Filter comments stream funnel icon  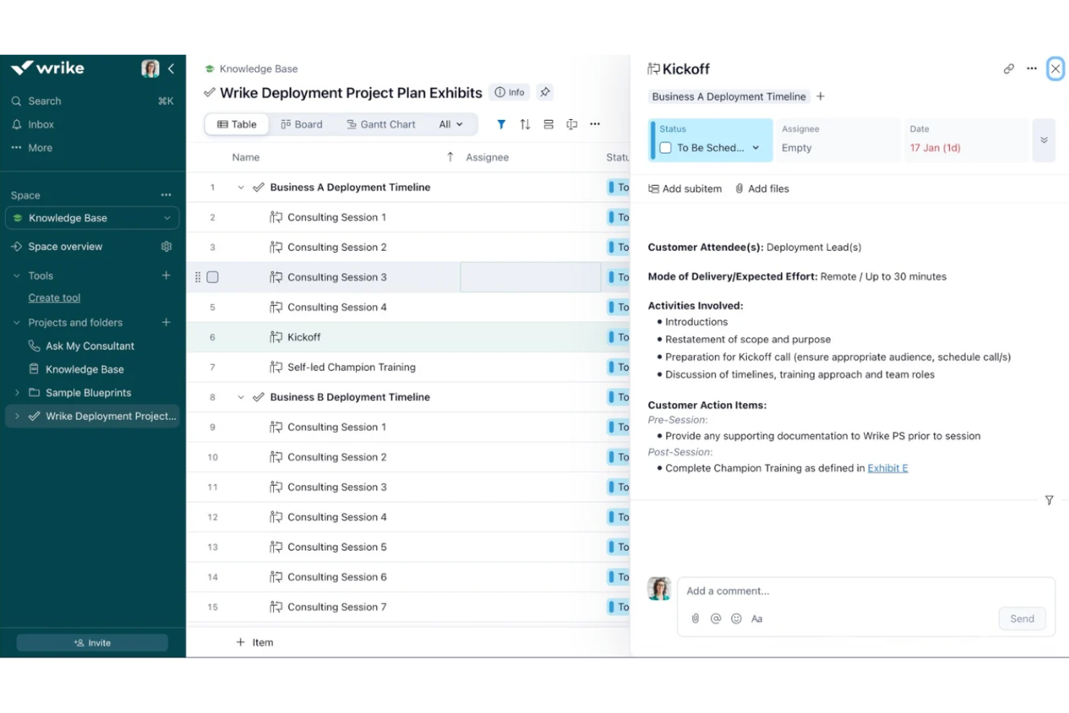[1049, 500]
